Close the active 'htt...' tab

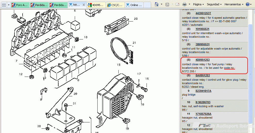pyautogui.click(x=84, y=5)
